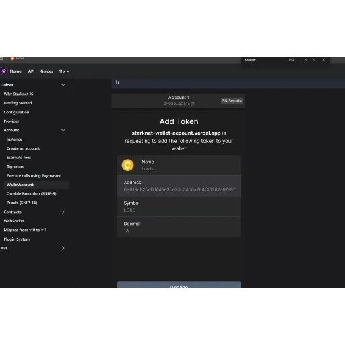Image resolution: width=345 pixels, height=345 pixels.
Task: Copy the Account 1 address icon
Action: point(193,104)
